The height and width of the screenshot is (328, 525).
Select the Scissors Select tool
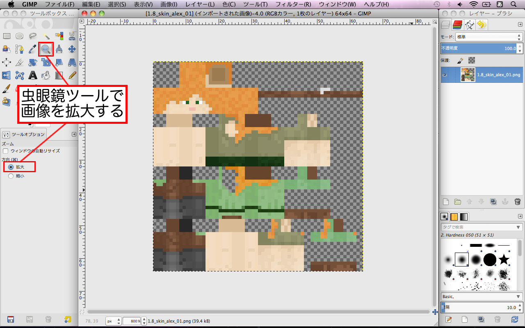click(x=72, y=36)
